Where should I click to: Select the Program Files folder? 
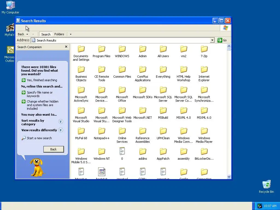click(x=102, y=51)
